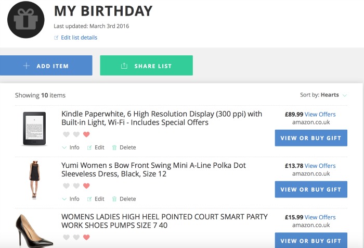Open the black high heel shoe thumbnail
Image resolution: width=364 pixels, height=248 pixels.
(34, 231)
